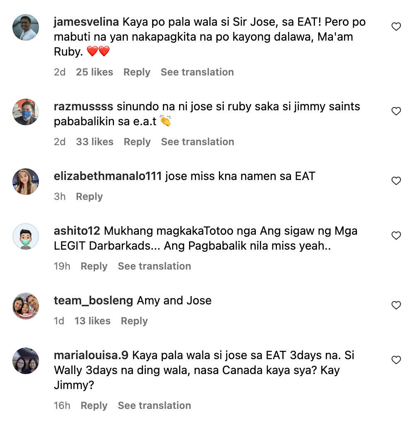Tap Reply under elizabethmanalo111's comment
Image resolution: width=412 pixels, height=423 pixels.
(89, 196)
